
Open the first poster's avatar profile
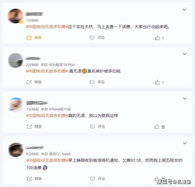[16, 16]
